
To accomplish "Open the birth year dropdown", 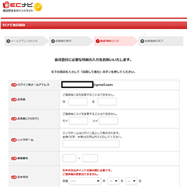I will click(x=85, y=181).
